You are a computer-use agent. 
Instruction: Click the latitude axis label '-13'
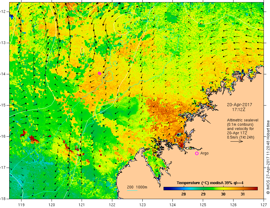[x=3, y=43]
